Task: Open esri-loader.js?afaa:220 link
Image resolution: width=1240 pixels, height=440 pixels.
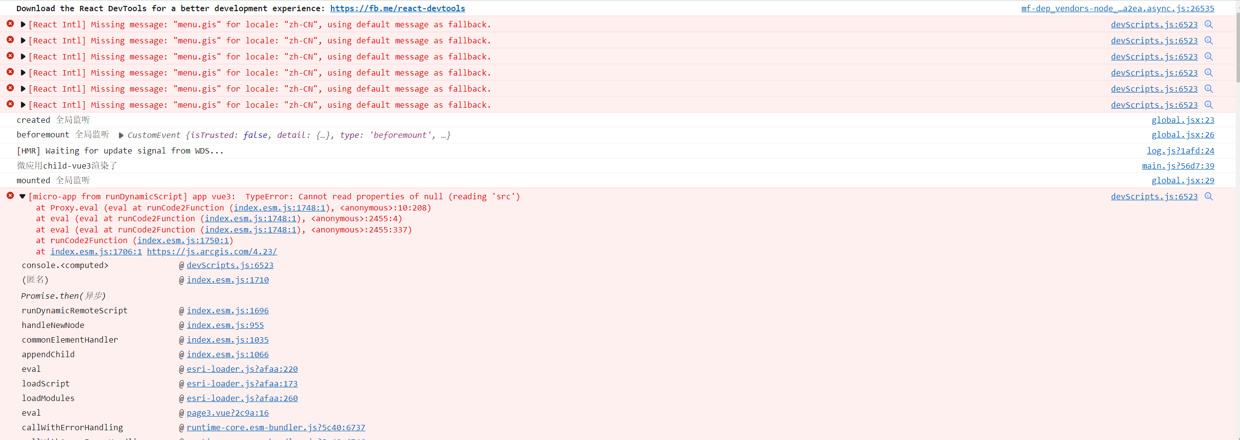Action: click(242, 369)
